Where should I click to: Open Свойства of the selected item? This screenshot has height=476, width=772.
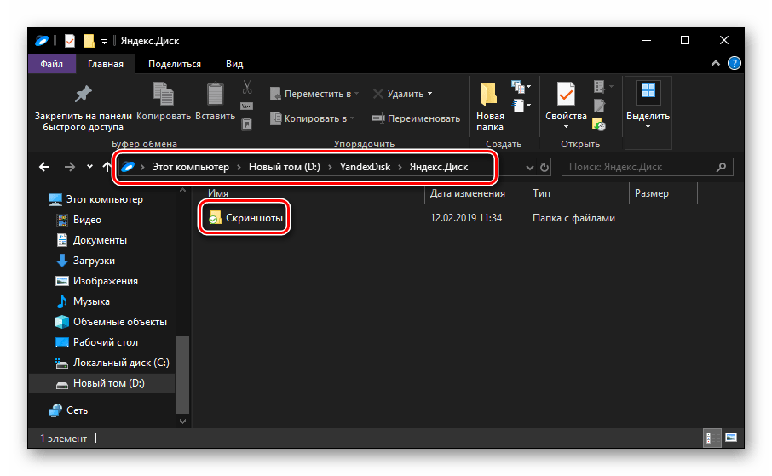pyautogui.click(x=566, y=106)
